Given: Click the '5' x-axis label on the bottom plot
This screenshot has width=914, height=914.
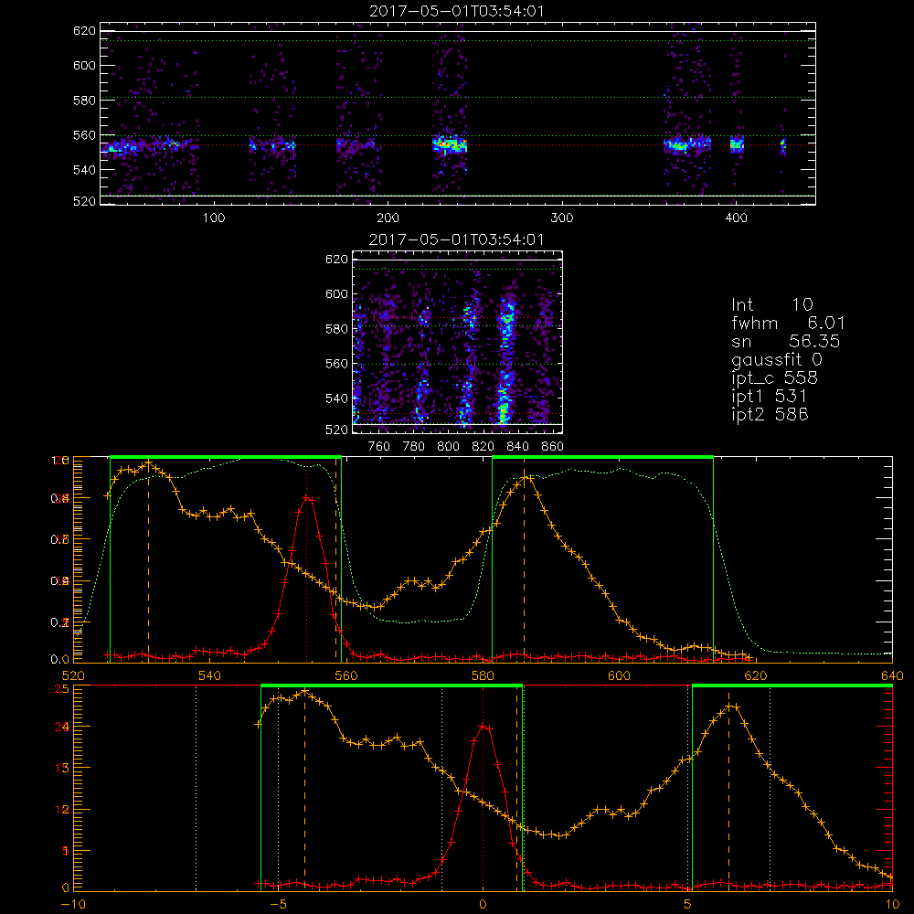Looking at the screenshot, I should (687, 905).
